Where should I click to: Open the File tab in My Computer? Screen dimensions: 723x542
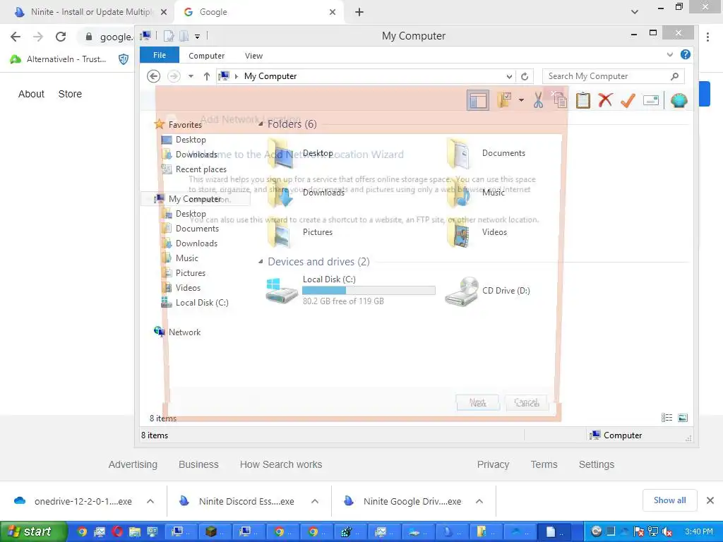[x=160, y=55]
